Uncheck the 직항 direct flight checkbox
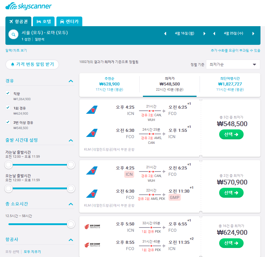 coord(8,93)
